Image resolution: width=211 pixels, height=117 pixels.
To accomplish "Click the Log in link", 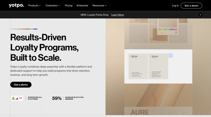I will (175, 6).
